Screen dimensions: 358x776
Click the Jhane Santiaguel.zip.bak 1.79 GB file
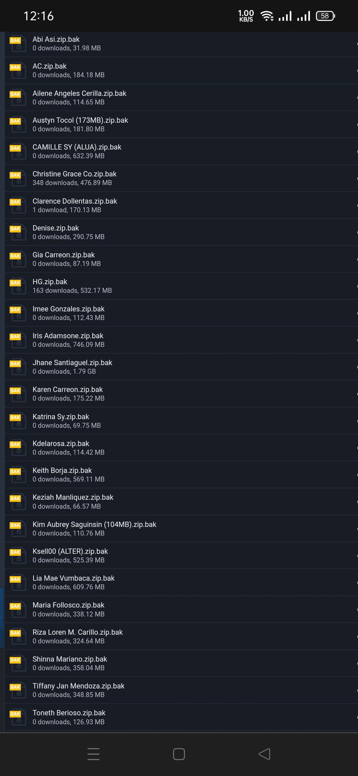[72, 363]
